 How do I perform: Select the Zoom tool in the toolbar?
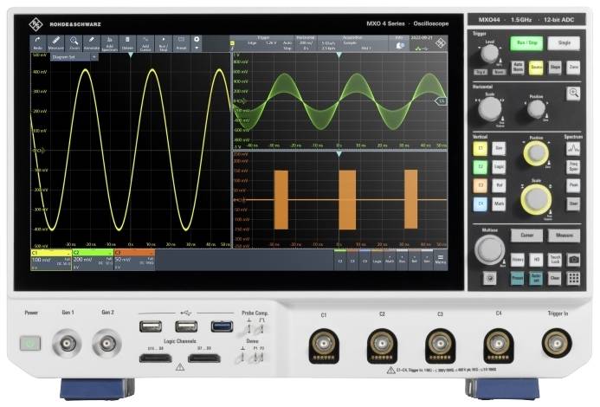tap(74, 42)
